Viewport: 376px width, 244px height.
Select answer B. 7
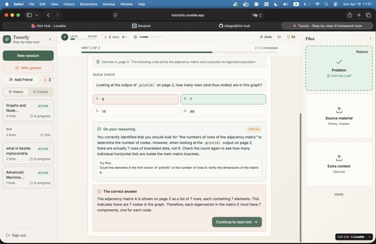[x=223, y=99]
